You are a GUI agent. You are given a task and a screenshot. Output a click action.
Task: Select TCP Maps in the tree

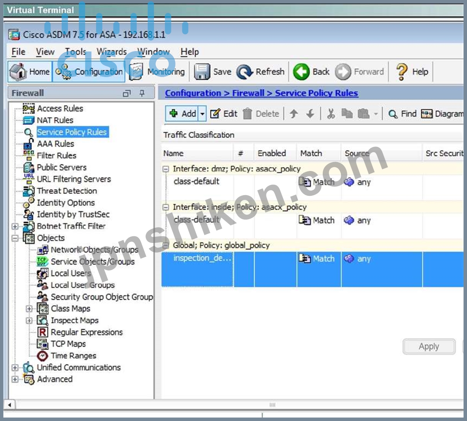(68, 344)
